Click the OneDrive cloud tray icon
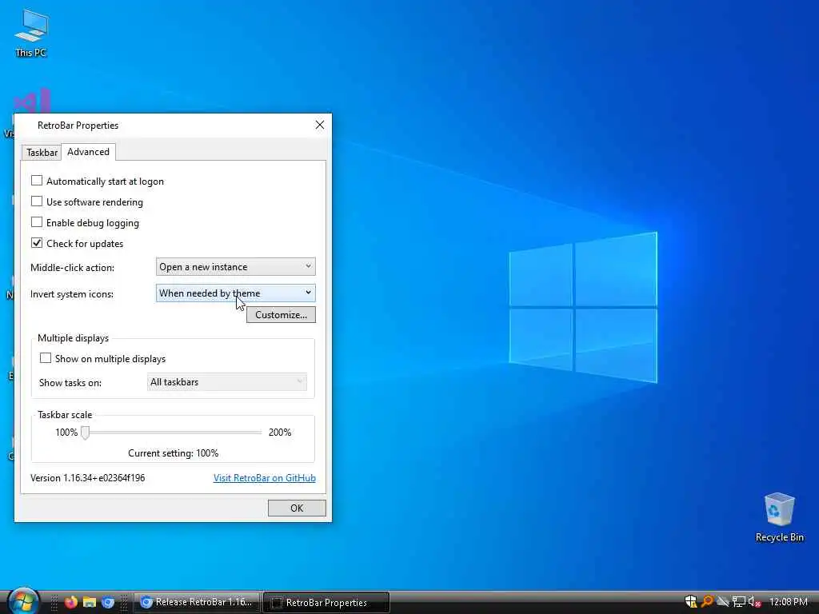 tap(723, 601)
